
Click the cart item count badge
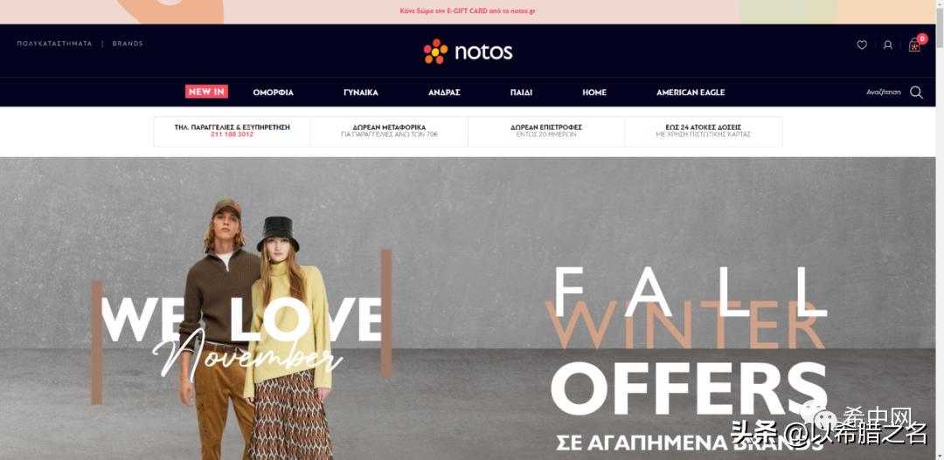click(x=922, y=38)
